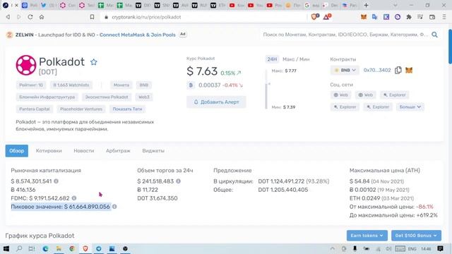Click the '+619.2%' to ATH value

427,215
